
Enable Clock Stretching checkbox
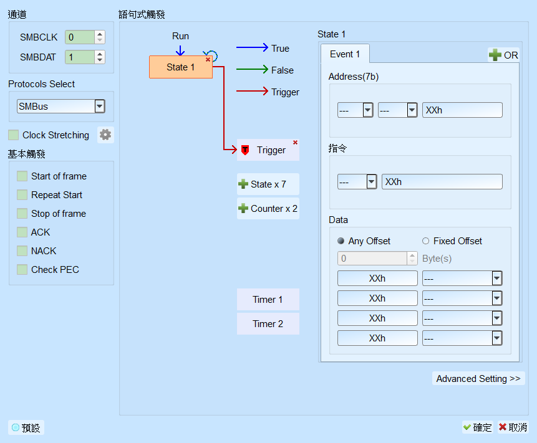coord(13,135)
